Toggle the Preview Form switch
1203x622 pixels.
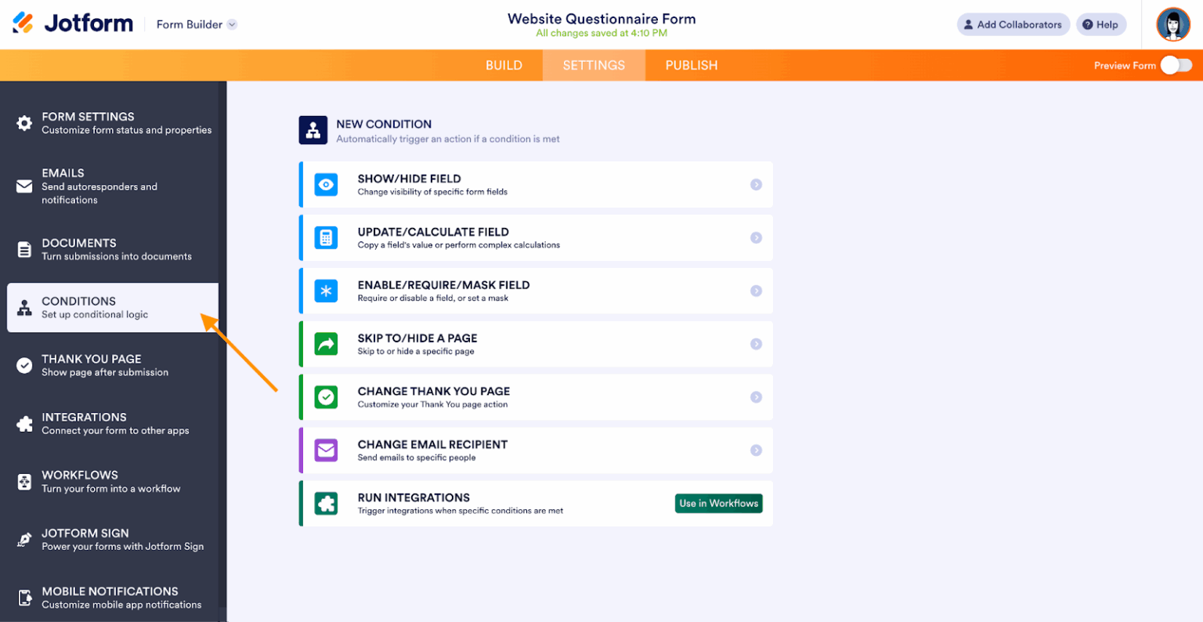click(1176, 65)
